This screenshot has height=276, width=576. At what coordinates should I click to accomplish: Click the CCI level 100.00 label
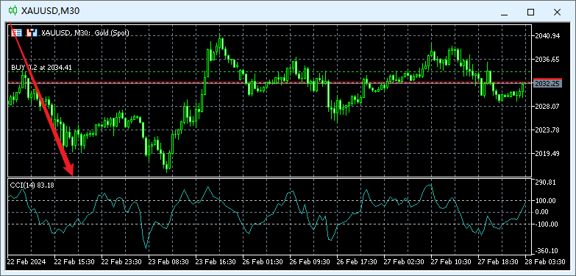[546, 201]
